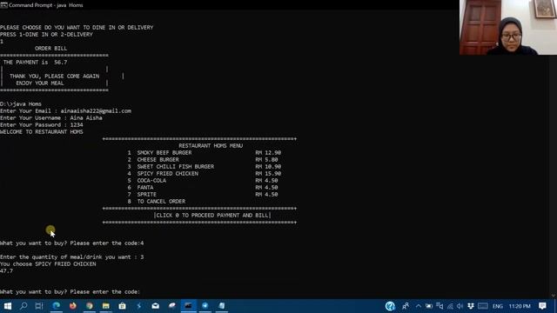Screen dimensions: 557x313
Task: Switch input language via ENG indicator
Action: coord(498,306)
